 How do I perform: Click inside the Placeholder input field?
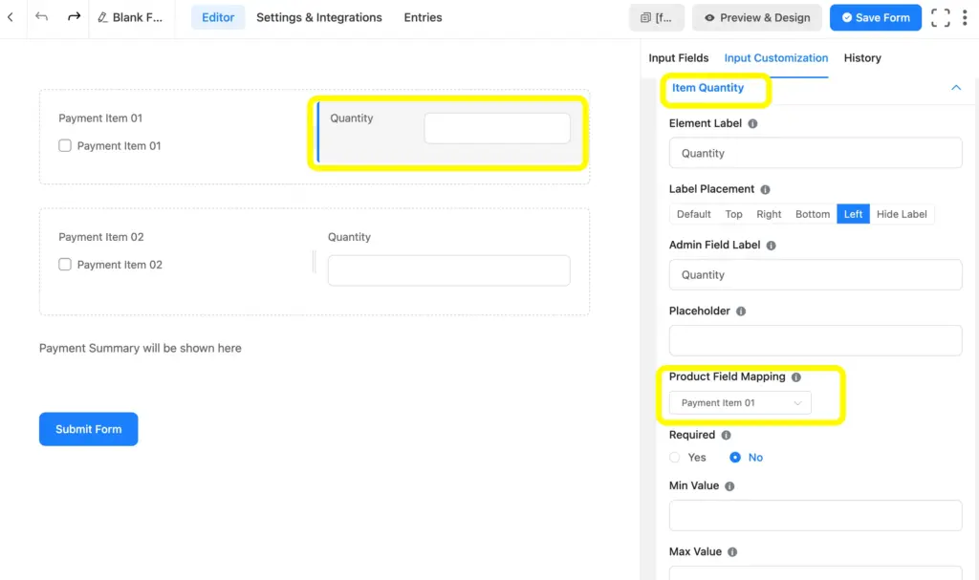[815, 340]
